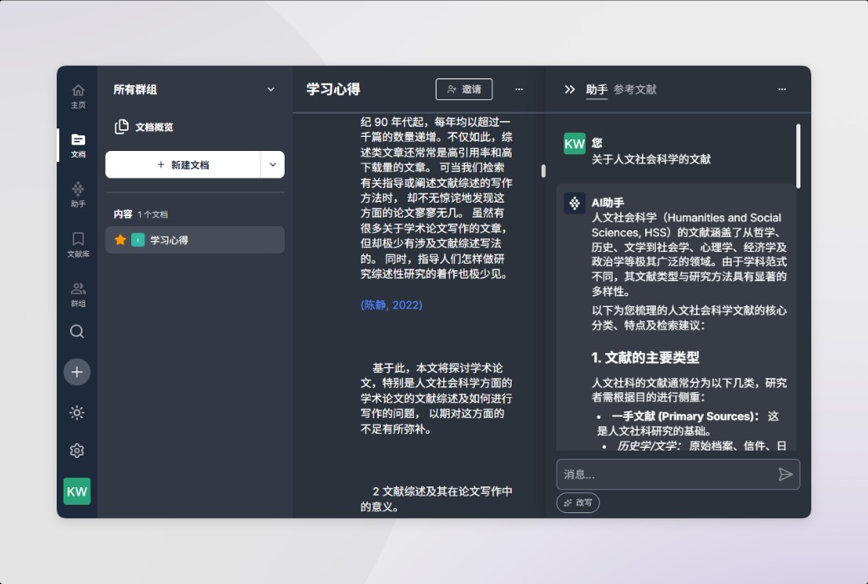The height and width of the screenshot is (584, 868).
Task: Open settings gear icon
Action: tap(77, 451)
